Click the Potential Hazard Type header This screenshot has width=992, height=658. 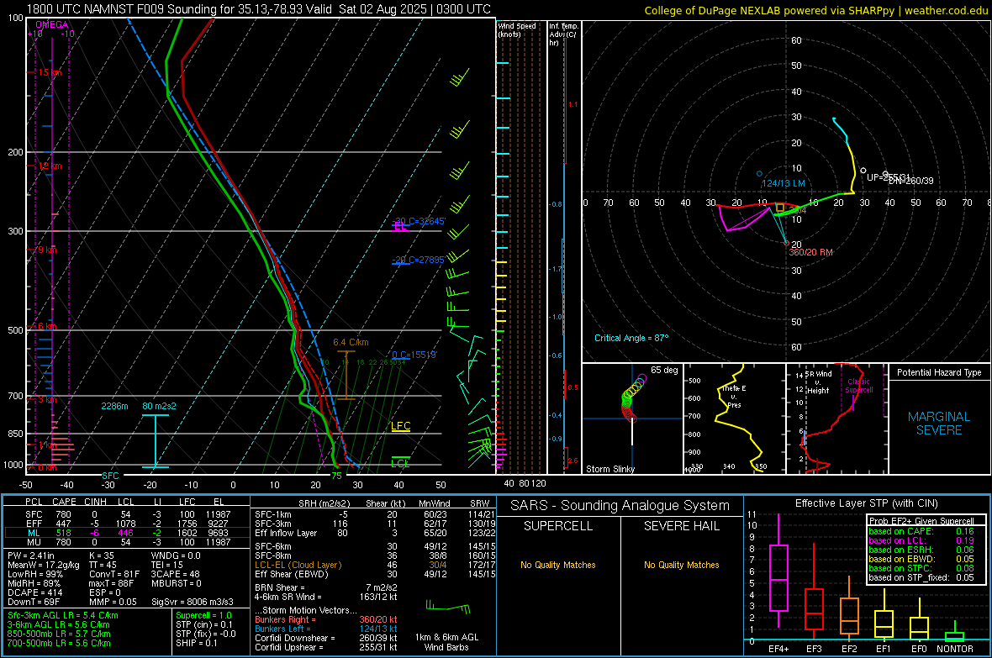[939, 372]
